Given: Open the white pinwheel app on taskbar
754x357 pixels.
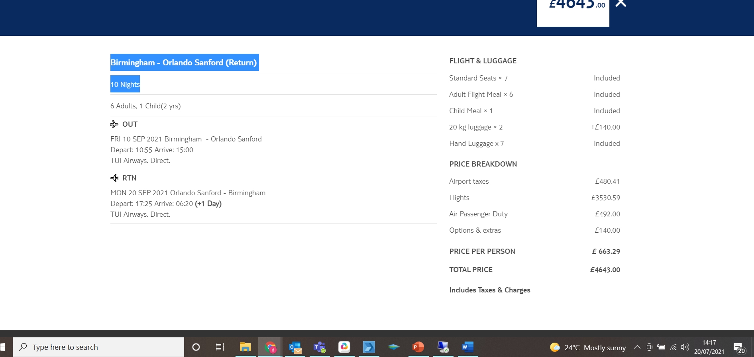Looking at the screenshot, I should [344, 347].
